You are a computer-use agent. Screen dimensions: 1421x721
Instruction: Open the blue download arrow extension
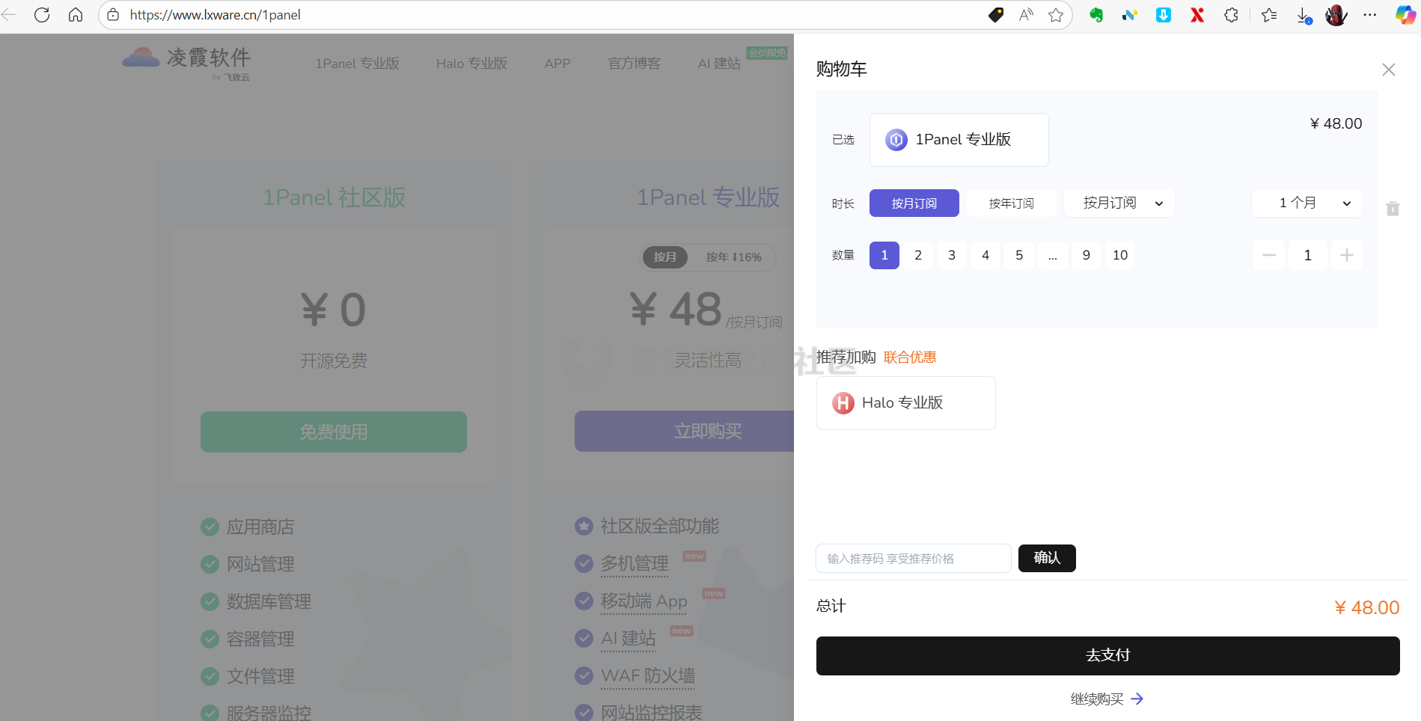pos(1164,15)
